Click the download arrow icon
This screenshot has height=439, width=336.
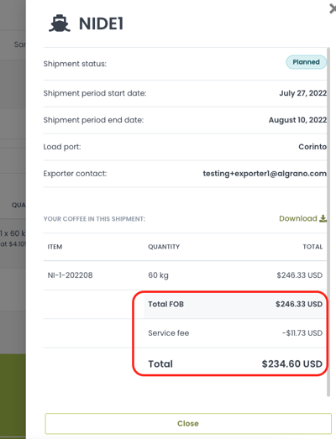click(x=323, y=218)
